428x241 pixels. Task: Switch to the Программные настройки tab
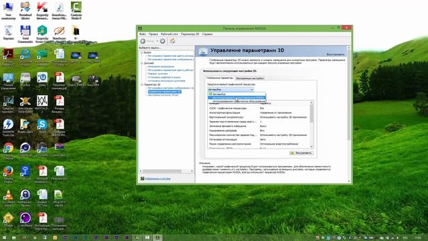[249, 78]
